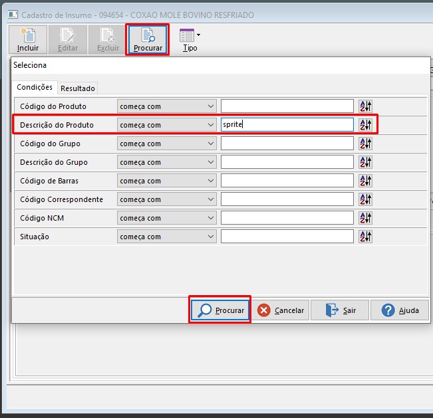Open the Tipo view dropdown
The image size is (433, 418).
[190, 40]
